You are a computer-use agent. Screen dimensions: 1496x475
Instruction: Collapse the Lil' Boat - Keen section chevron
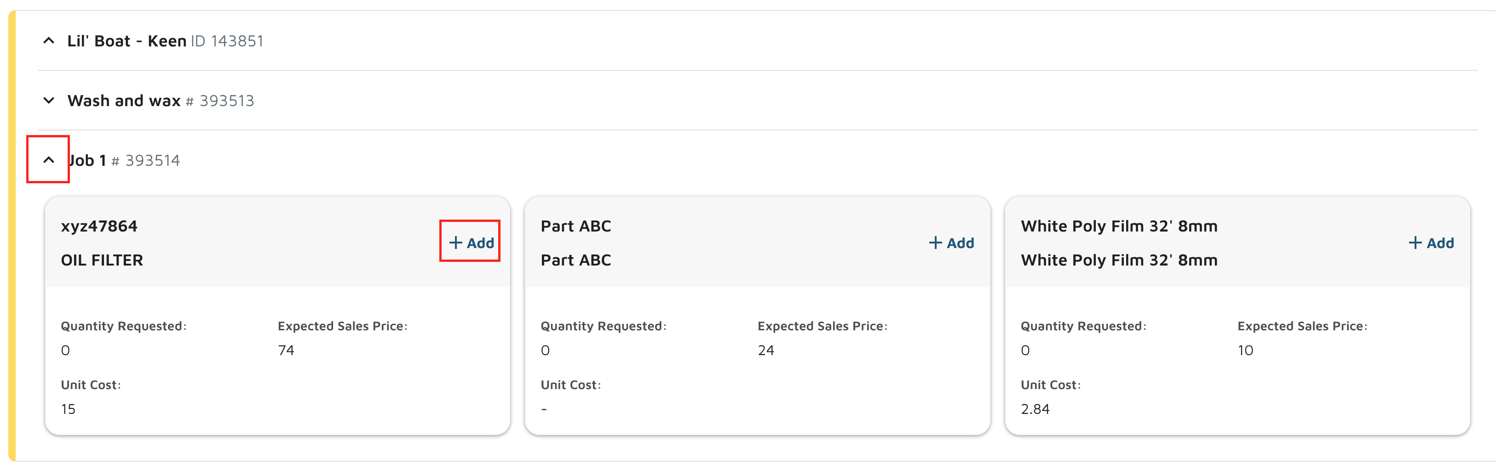pyautogui.click(x=49, y=41)
